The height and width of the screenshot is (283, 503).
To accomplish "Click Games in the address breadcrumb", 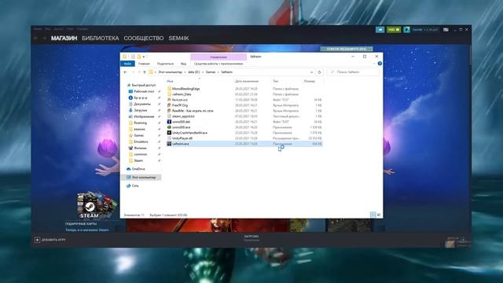I will pos(211,72).
